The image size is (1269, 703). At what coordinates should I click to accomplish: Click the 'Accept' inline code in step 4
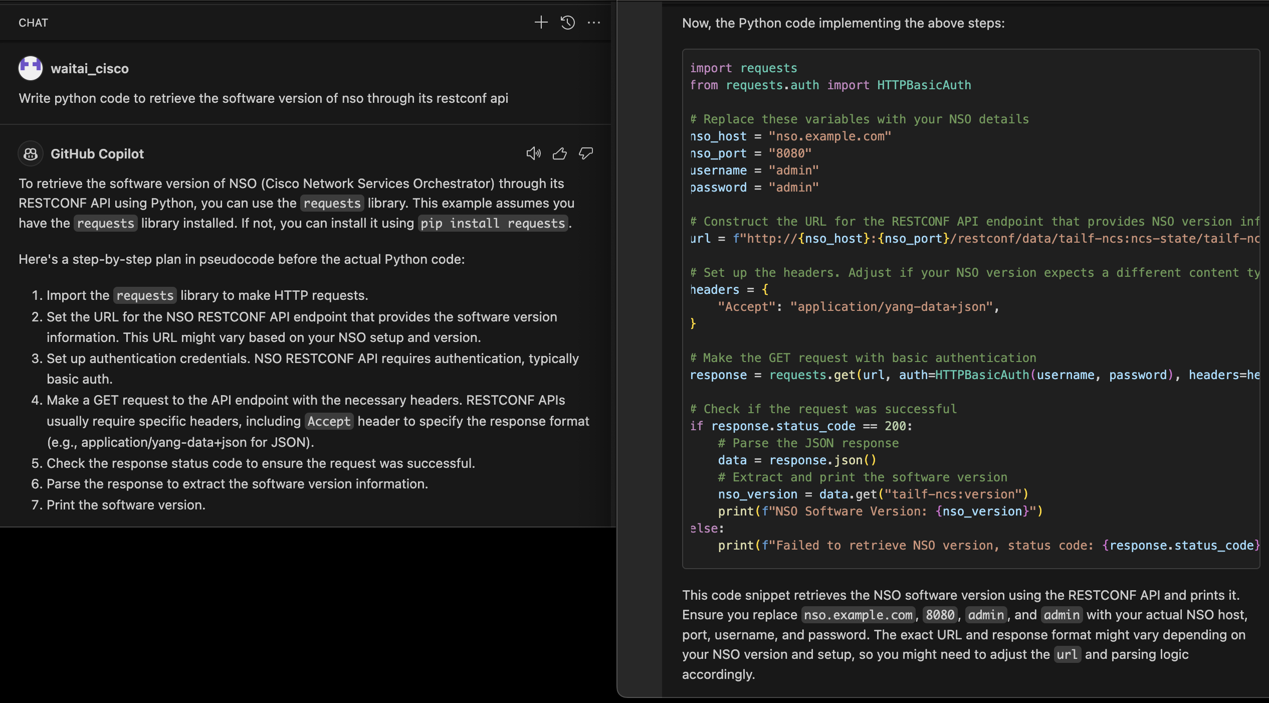point(329,421)
